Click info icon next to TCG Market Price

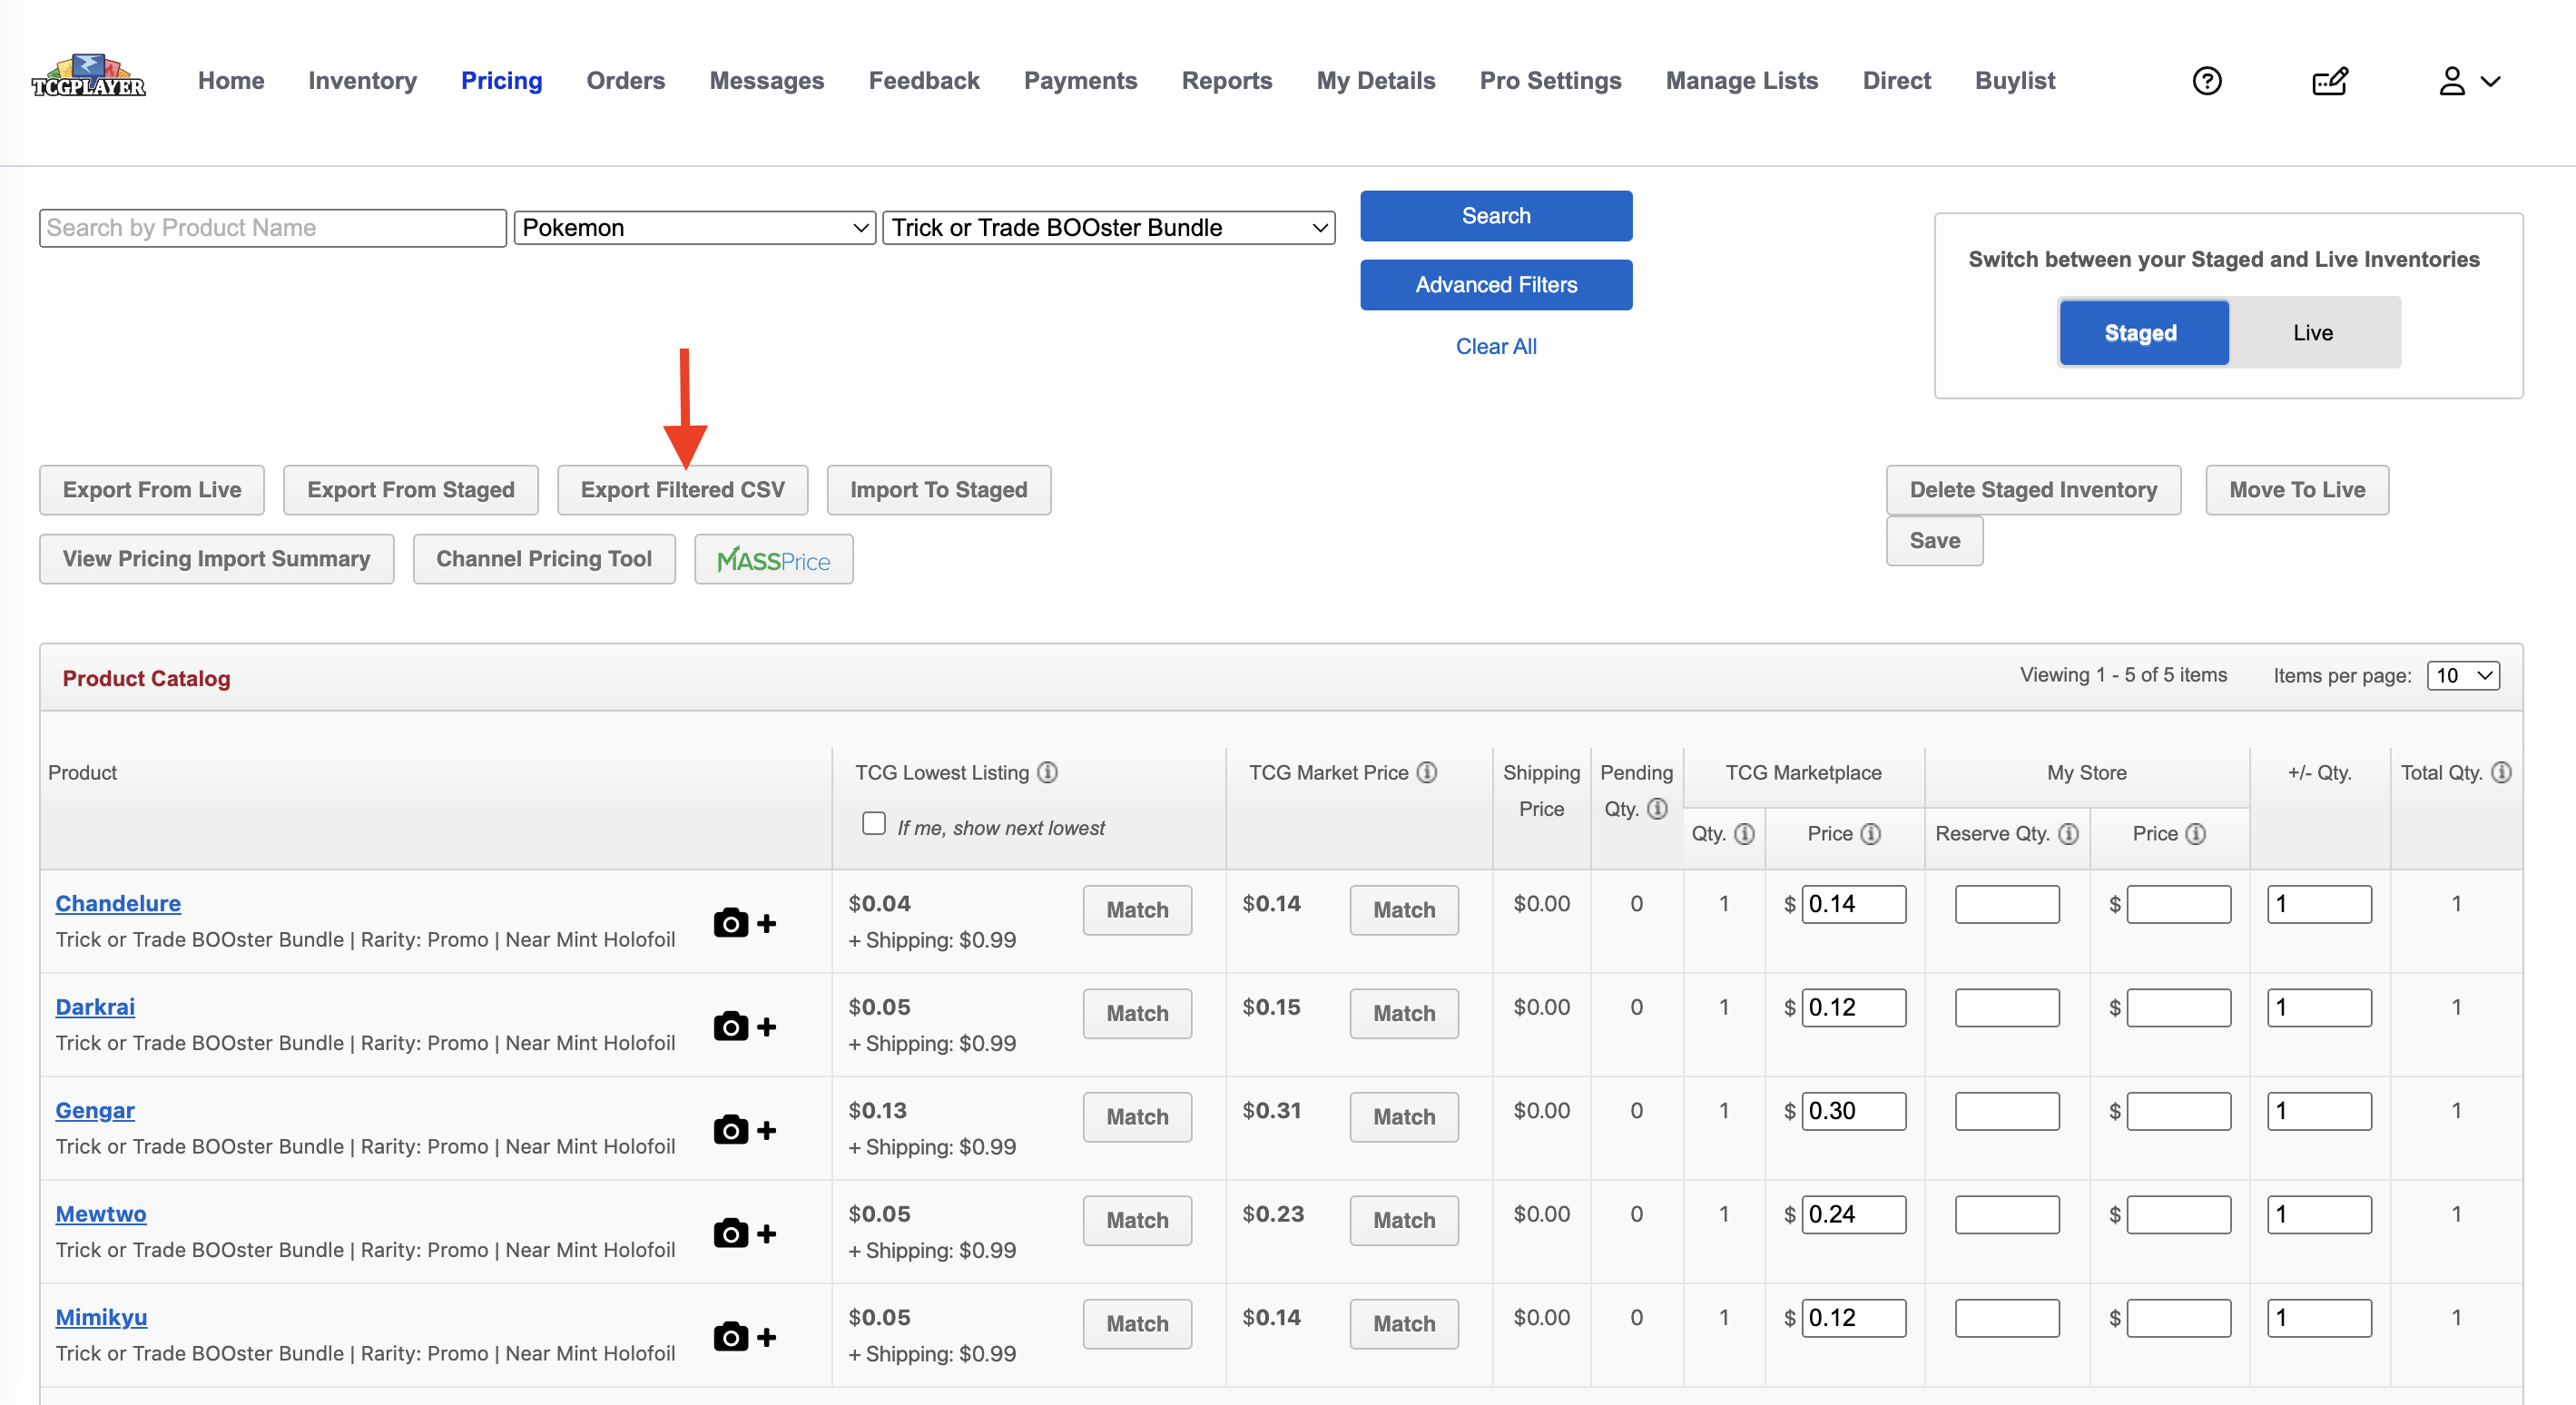pos(1427,772)
